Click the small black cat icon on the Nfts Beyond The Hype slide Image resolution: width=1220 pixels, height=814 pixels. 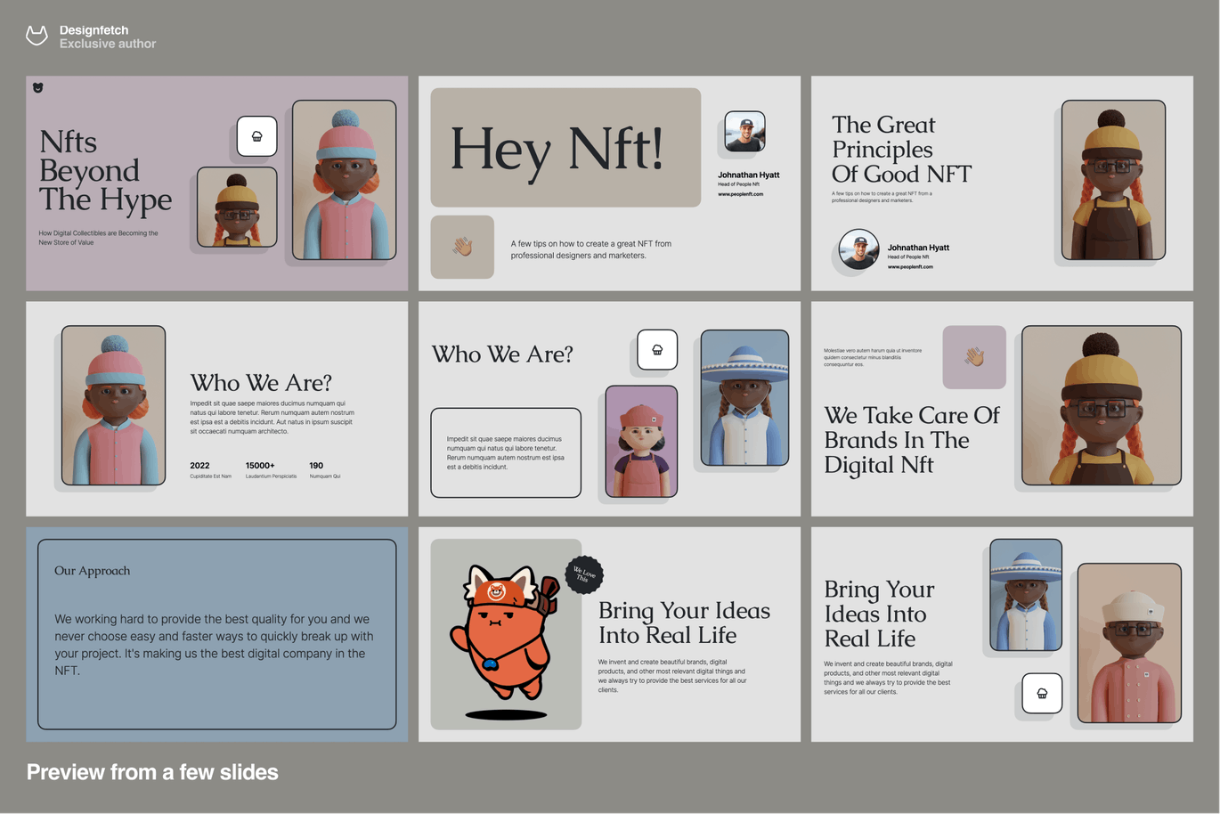[38, 87]
